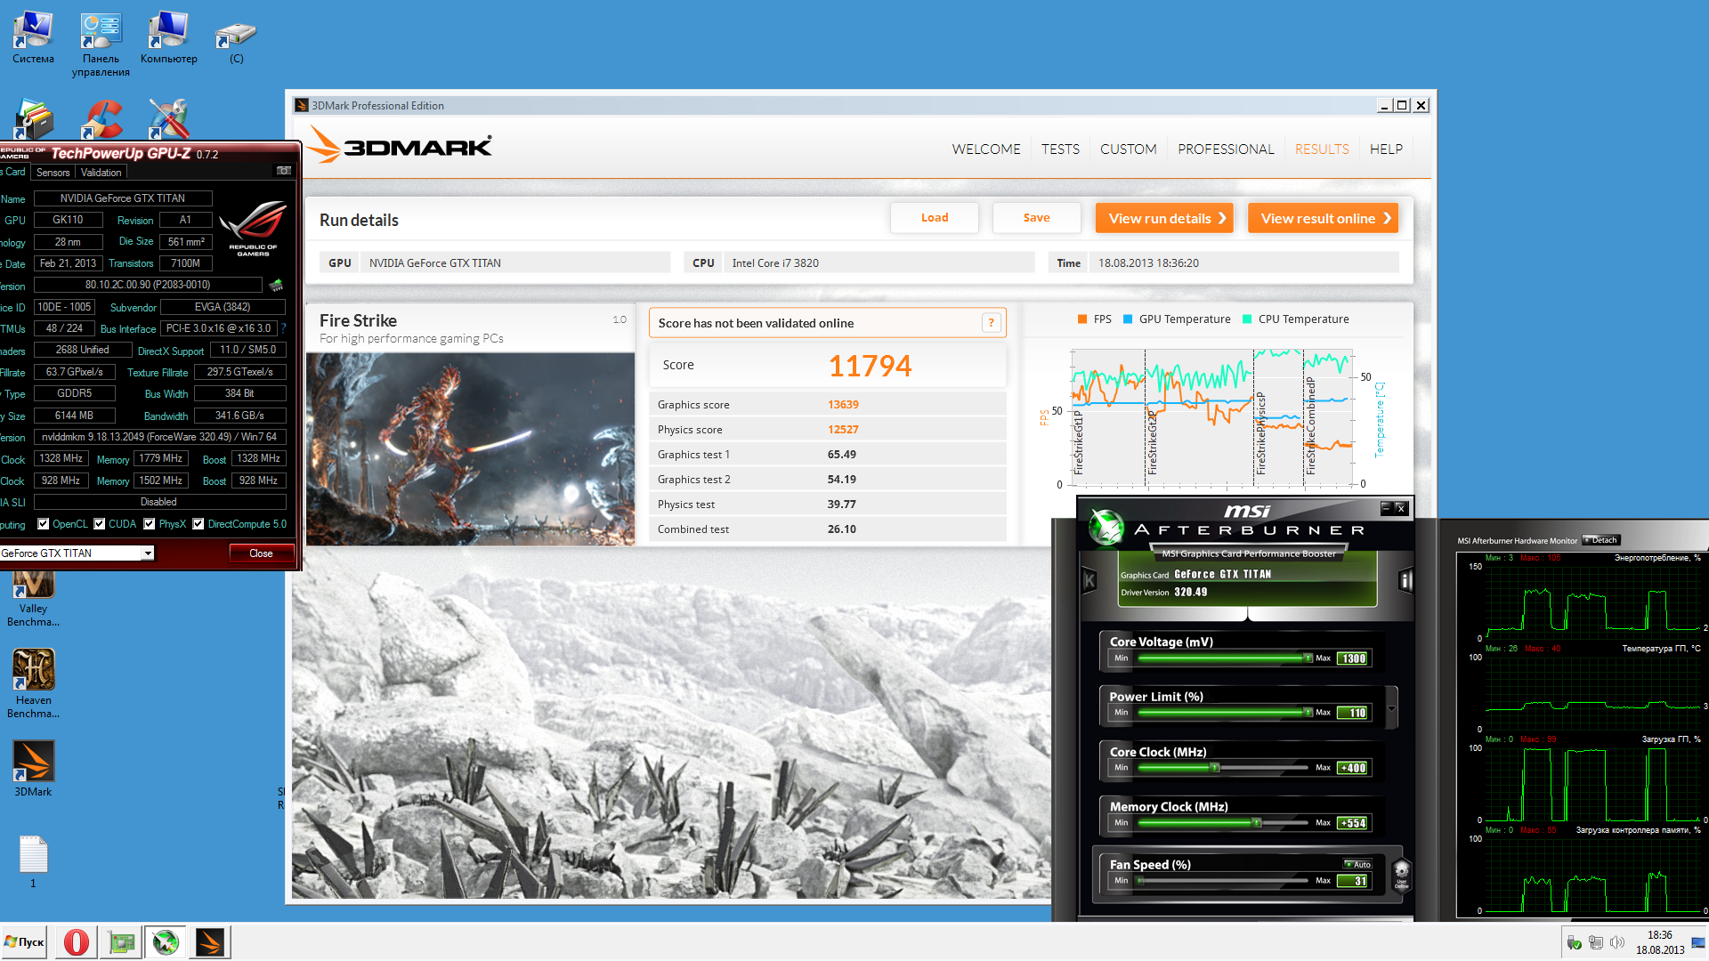Toggle the OpenCL checkbox
The image size is (1709, 961).
coord(44,524)
